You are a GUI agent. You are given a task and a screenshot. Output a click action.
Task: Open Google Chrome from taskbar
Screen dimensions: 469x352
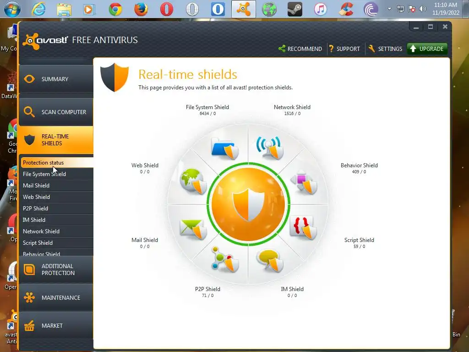coord(115,9)
